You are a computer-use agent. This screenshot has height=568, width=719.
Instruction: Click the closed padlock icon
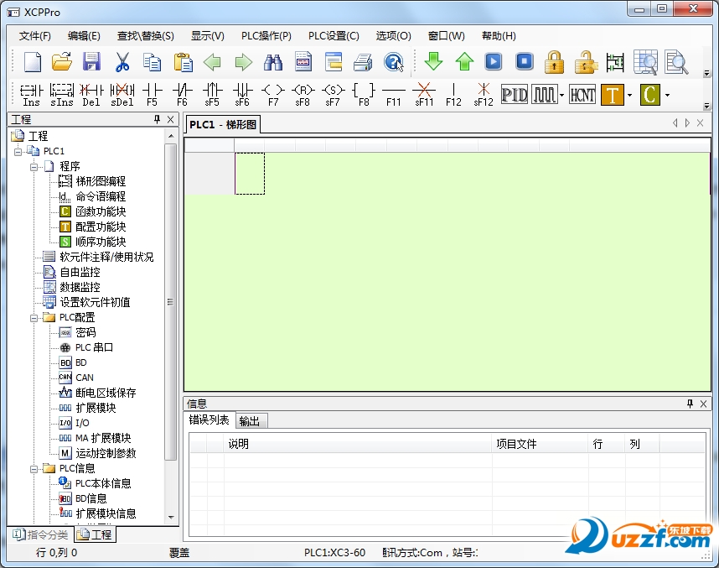point(554,61)
